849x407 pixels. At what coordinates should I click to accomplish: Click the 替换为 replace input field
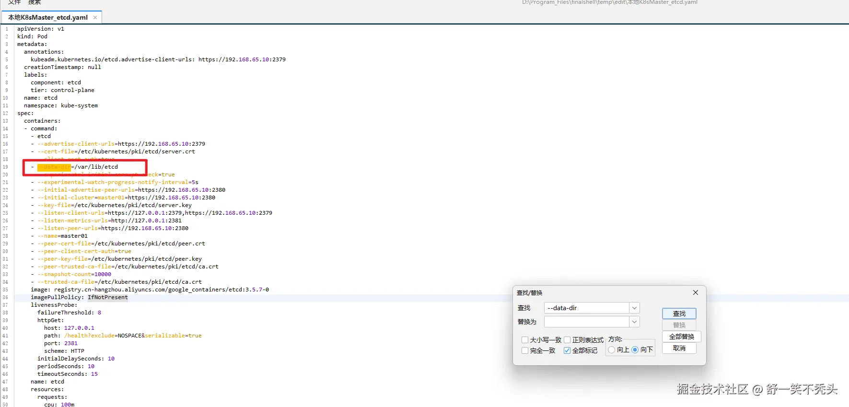[586, 322]
